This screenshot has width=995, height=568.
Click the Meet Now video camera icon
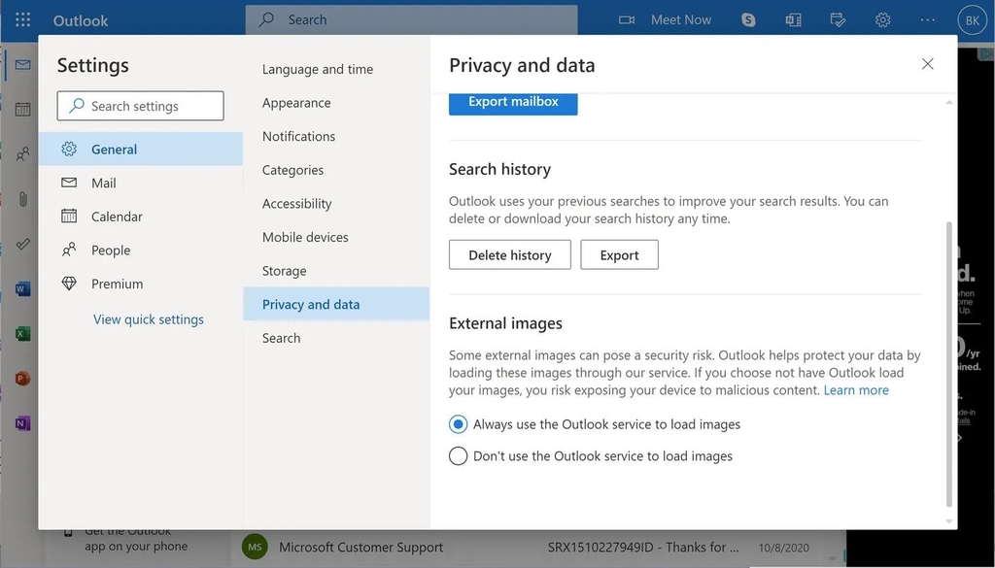[627, 19]
